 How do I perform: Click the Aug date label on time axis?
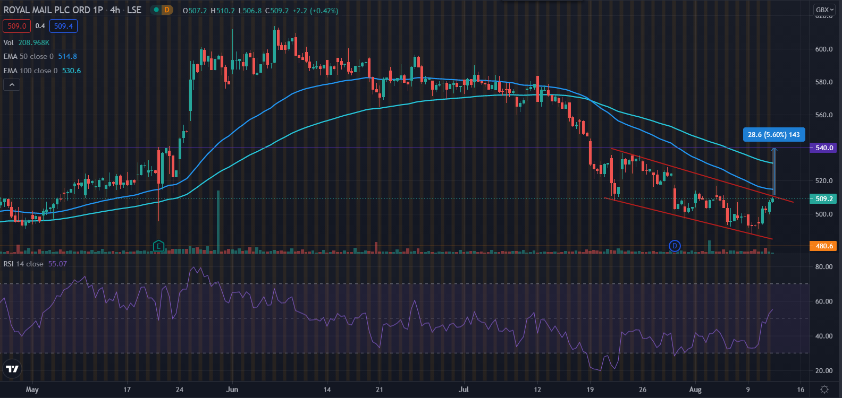[x=695, y=390]
